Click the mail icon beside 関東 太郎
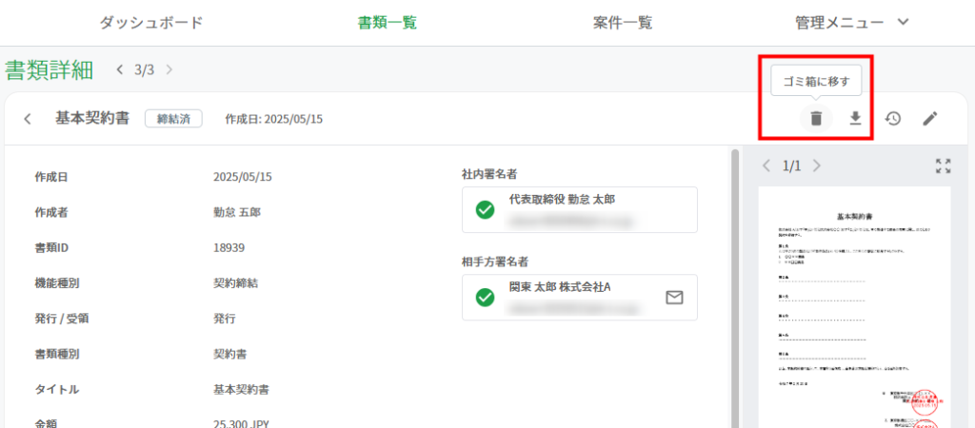975x428 pixels. tap(674, 298)
